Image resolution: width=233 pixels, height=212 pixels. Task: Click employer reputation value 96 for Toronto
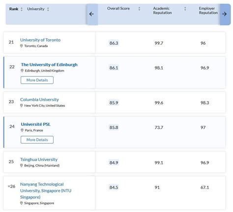tap(203, 43)
